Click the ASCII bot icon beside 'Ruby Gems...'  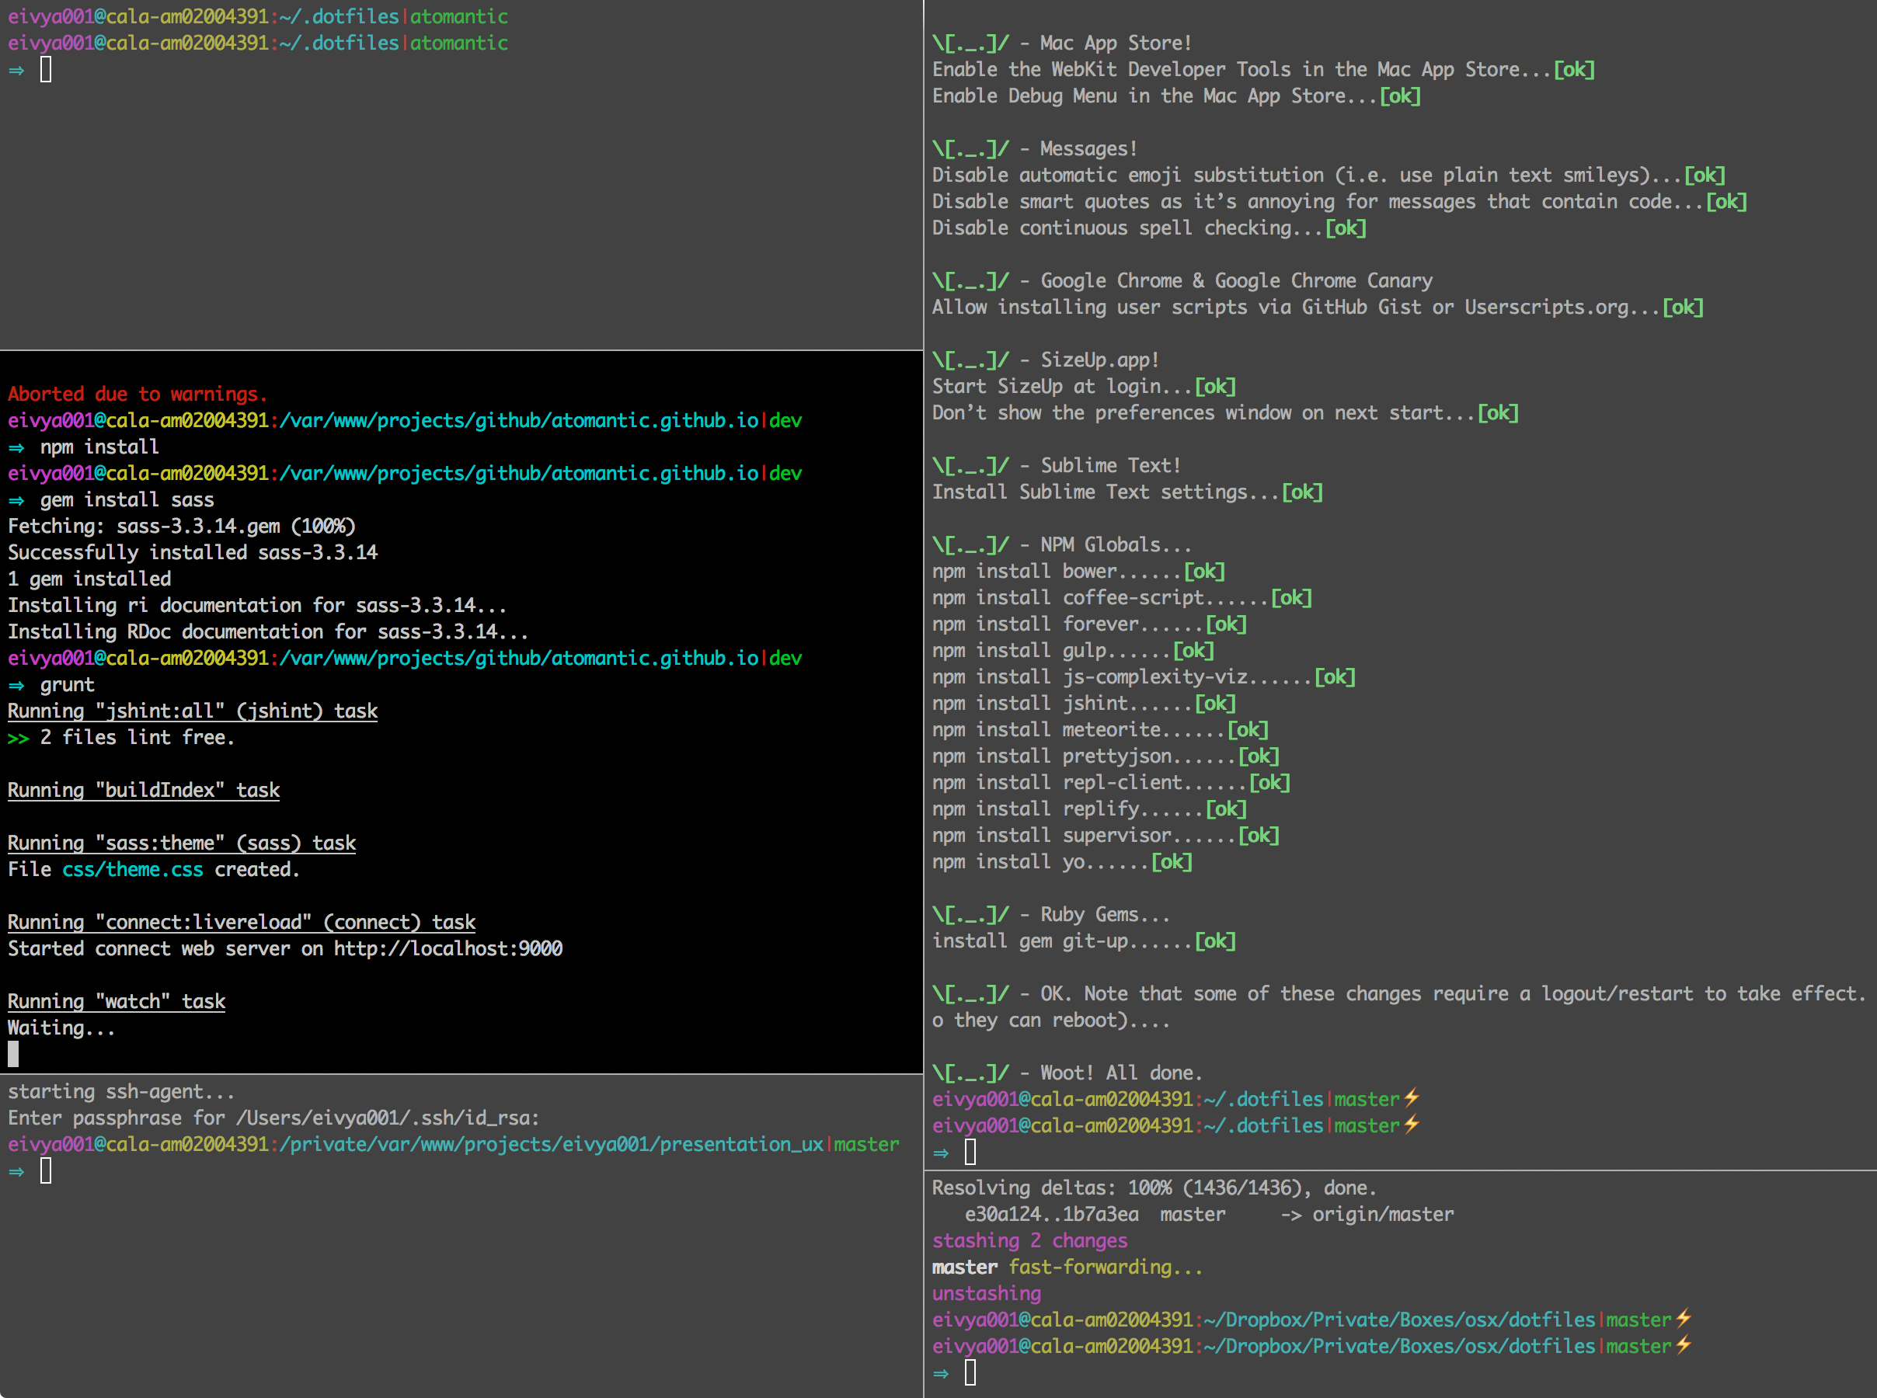pos(970,915)
